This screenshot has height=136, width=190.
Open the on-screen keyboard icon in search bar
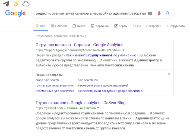pos(150,13)
